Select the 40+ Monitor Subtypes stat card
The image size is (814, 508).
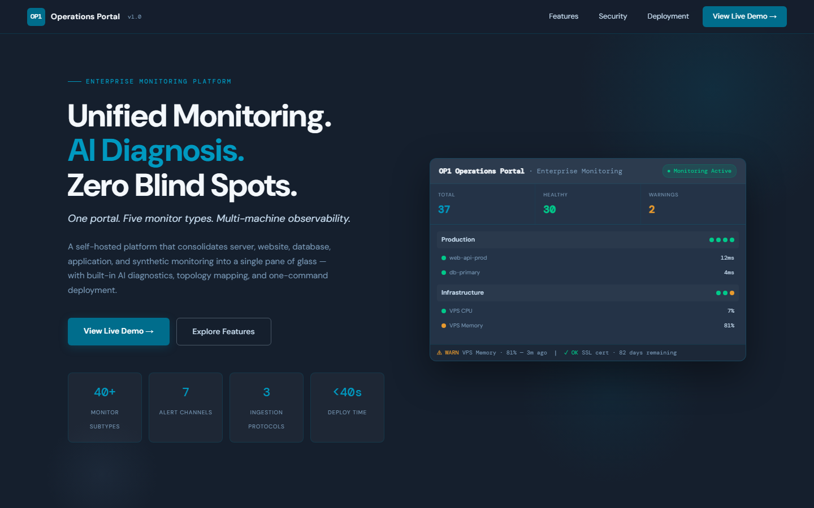(x=105, y=408)
